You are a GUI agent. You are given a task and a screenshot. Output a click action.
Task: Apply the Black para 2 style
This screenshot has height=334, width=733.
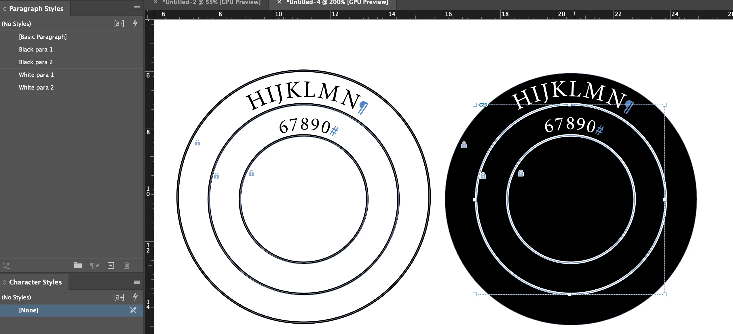(x=36, y=62)
